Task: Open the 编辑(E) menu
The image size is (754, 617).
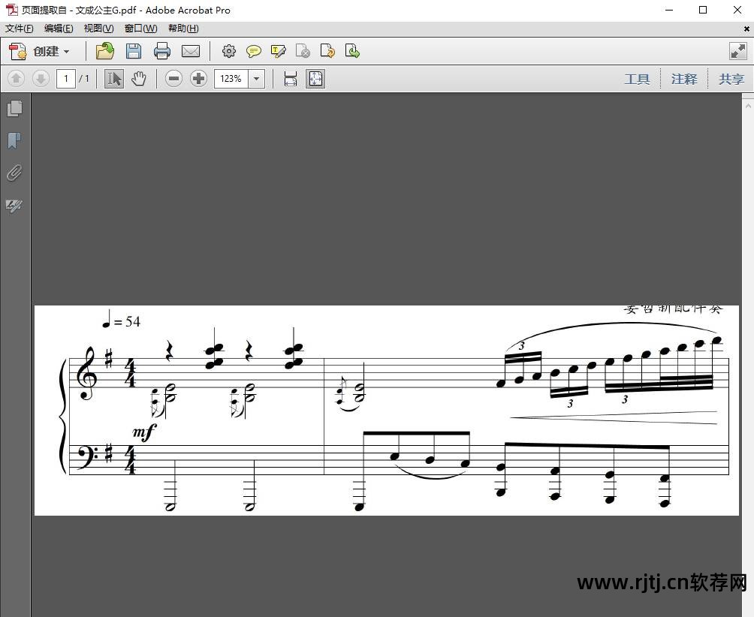Action: [59, 29]
